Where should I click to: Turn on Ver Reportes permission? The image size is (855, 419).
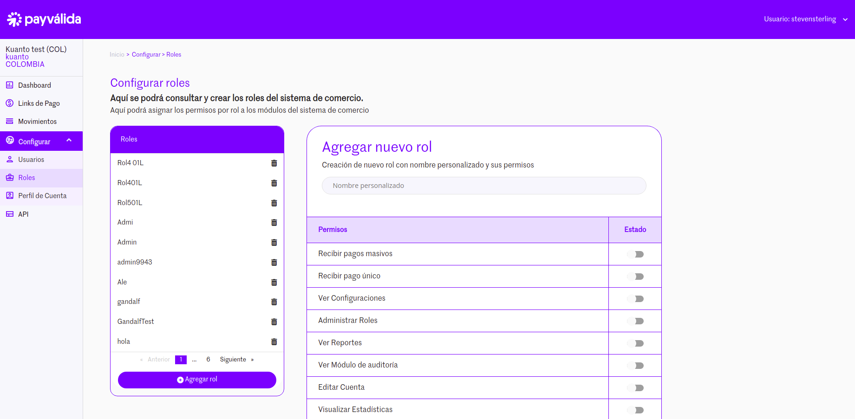(x=635, y=343)
